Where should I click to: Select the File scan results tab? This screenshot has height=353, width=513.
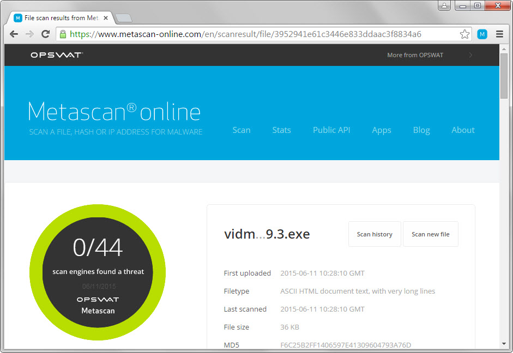pos(61,18)
